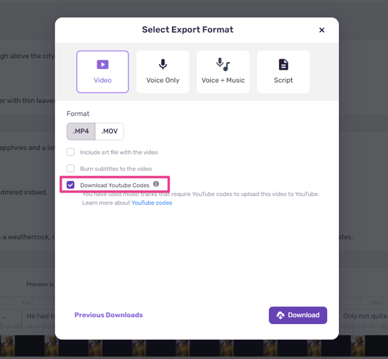Check Burn subtitles to the video
This screenshot has width=388, height=359.
pyautogui.click(x=70, y=169)
